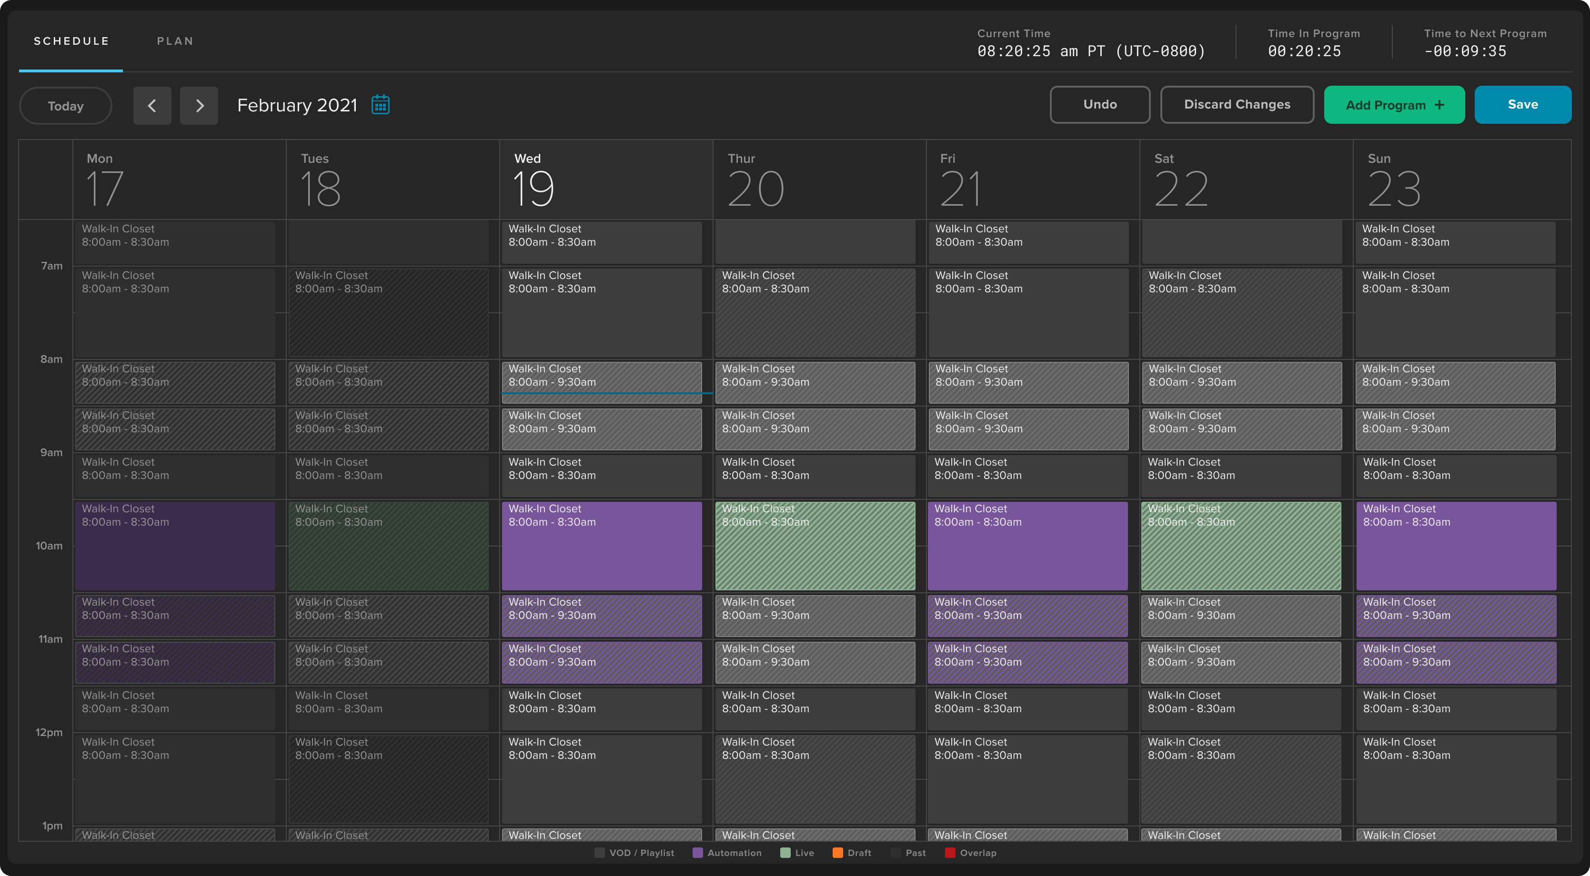1590x876 pixels.
Task: Click the Time to Next Program value
Action: coord(1465,51)
